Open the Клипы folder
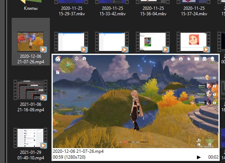The height and width of the screenshot is (163, 225). 31,8
